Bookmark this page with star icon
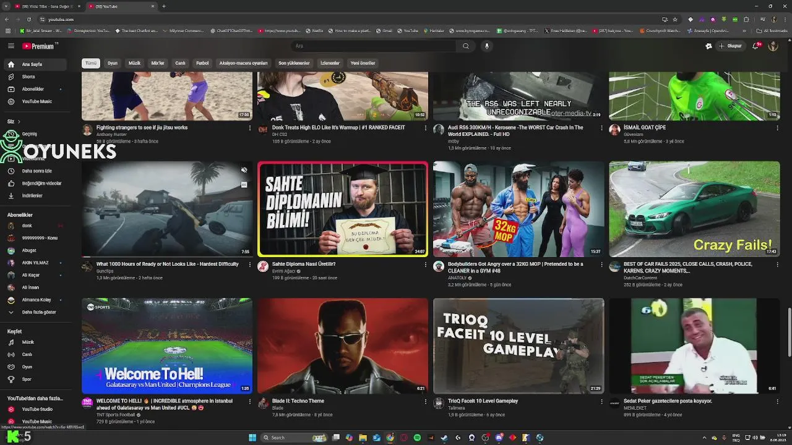This screenshot has height=445, width=792. (675, 19)
